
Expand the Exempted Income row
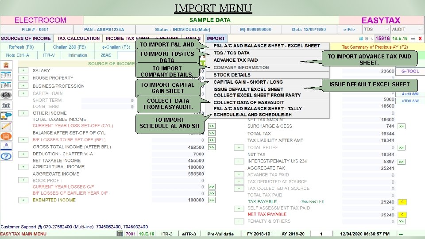[23, 200]
